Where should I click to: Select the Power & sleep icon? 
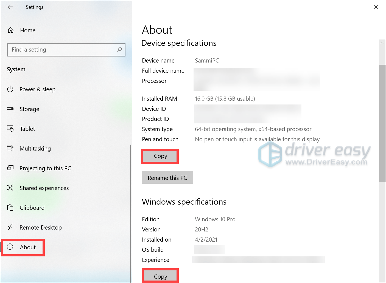tap(10, 89)
